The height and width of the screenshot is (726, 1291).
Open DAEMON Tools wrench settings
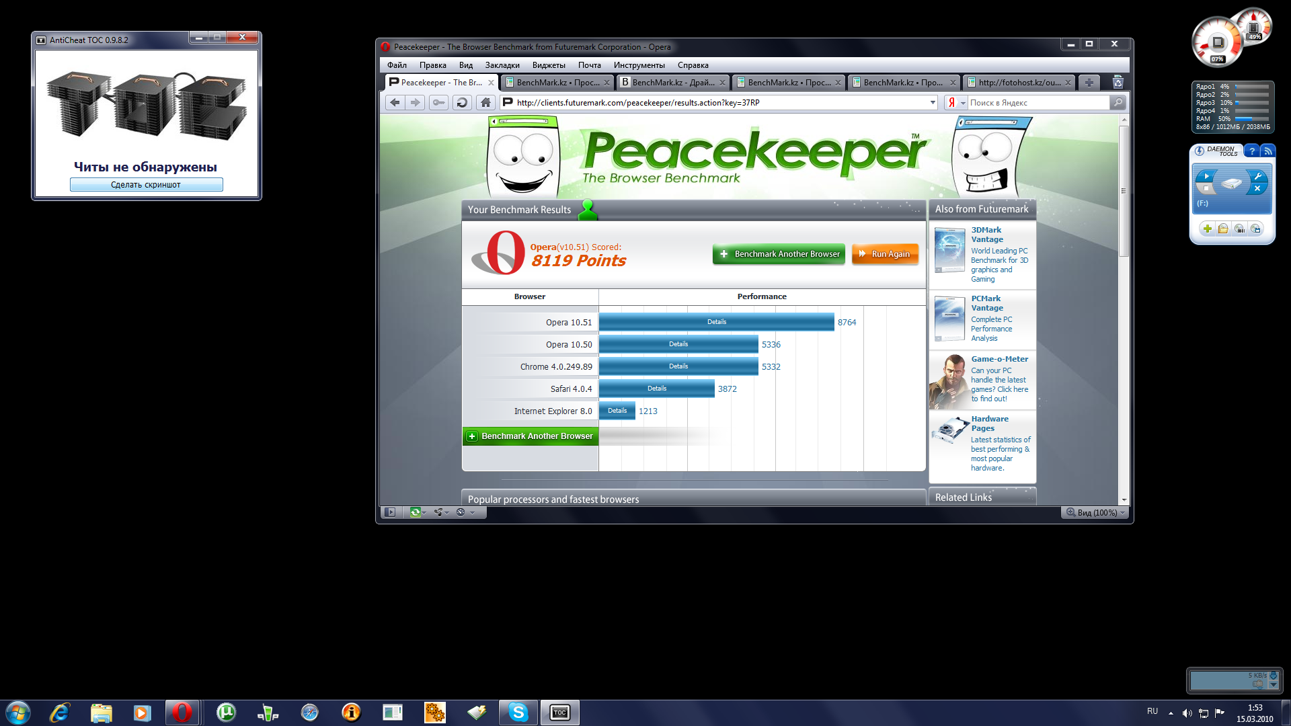click(1257, 176)
